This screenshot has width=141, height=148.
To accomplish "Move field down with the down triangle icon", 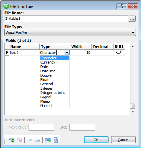I will [30, 140].
